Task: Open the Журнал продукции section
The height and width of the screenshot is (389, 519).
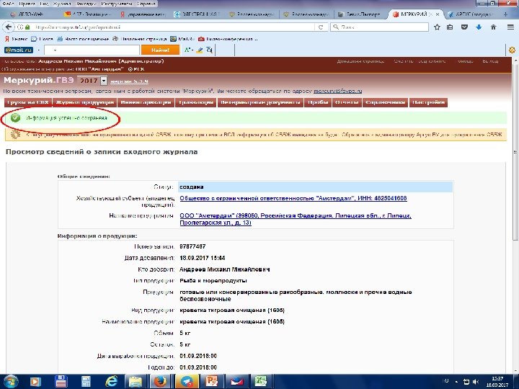Action: (x=85, y=102)
